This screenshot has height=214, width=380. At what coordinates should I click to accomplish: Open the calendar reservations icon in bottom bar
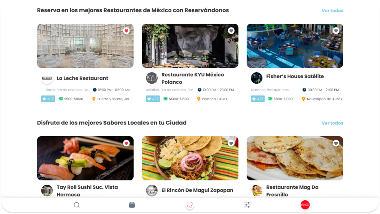[x=132, y=205]
